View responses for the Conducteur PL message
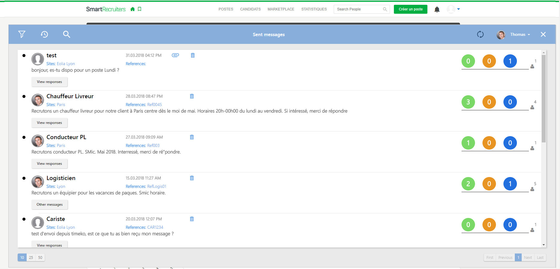Viewport: 560px width, 269px height. click(x=49, y=164)
